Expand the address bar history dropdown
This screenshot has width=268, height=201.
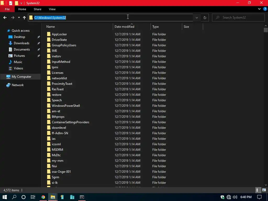[x=197, y=18]
